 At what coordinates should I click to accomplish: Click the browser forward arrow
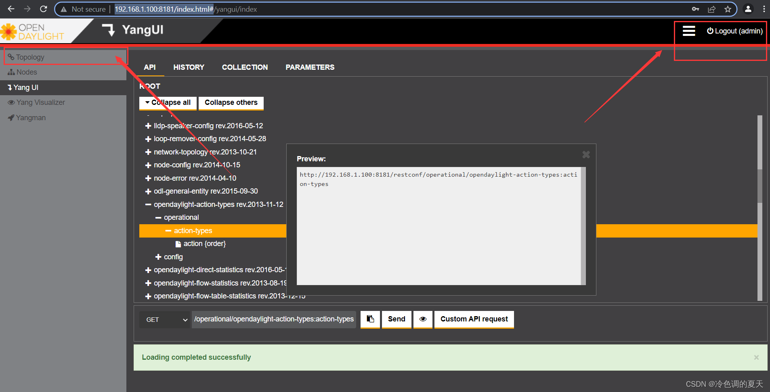pyautogui.click(x=27, y=9)
